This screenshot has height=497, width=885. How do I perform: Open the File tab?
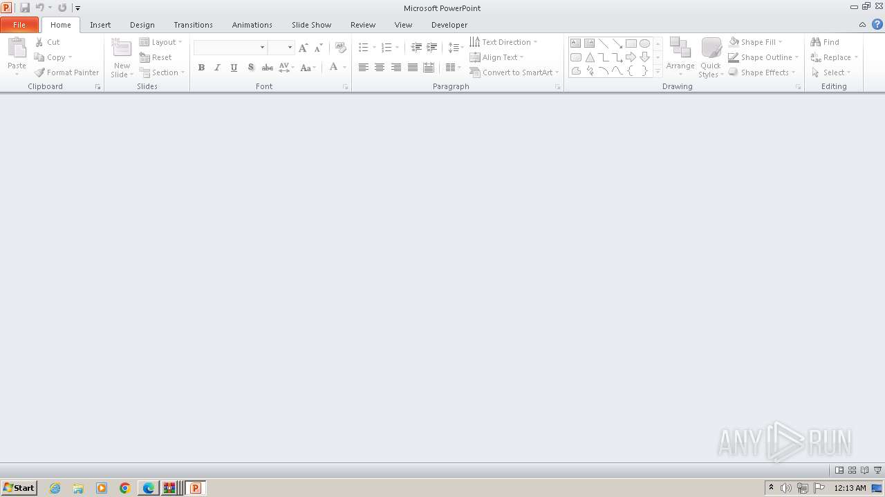coord(19,25)
